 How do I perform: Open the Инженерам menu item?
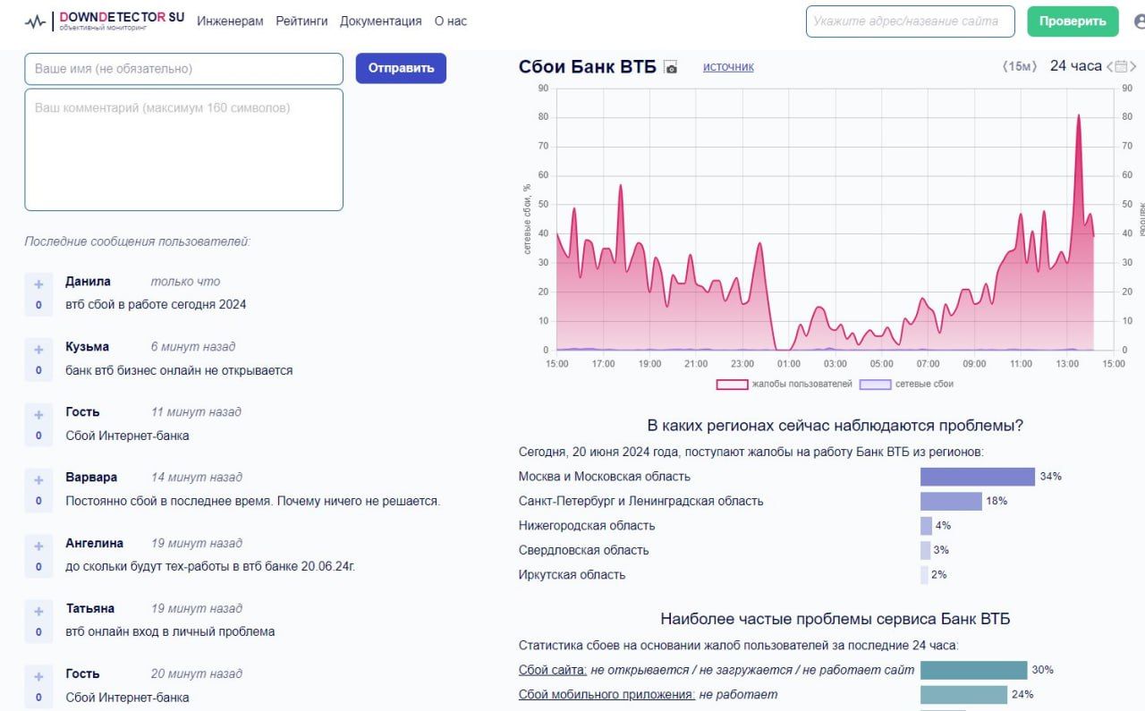tap(230, 21)
